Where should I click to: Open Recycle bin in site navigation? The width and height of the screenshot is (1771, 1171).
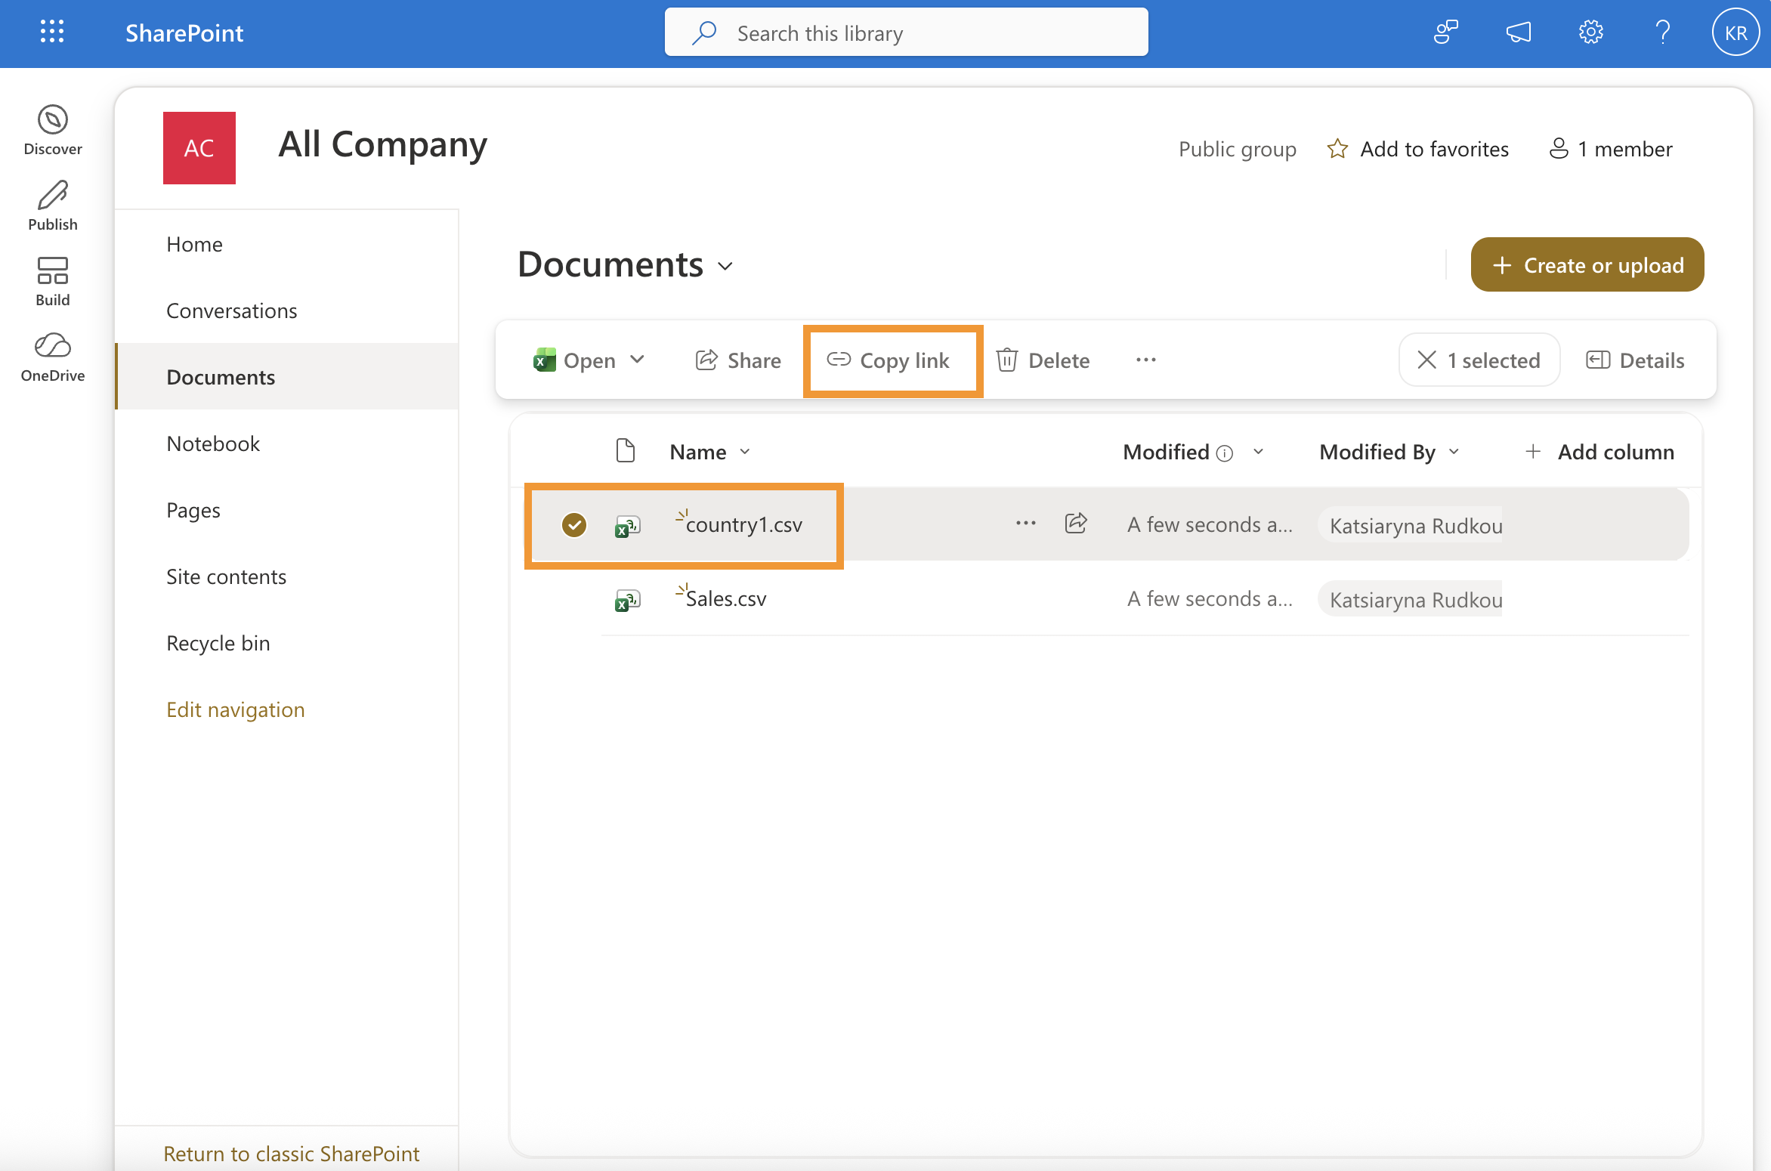[218, 643]
